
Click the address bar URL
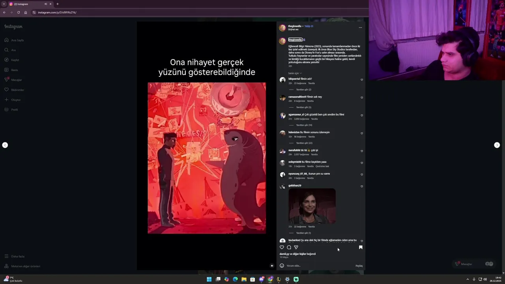57,12
